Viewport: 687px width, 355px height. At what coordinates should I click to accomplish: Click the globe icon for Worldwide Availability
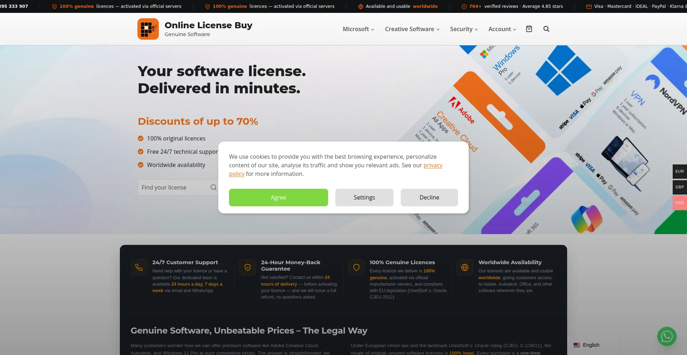click(x=465, y=267)
